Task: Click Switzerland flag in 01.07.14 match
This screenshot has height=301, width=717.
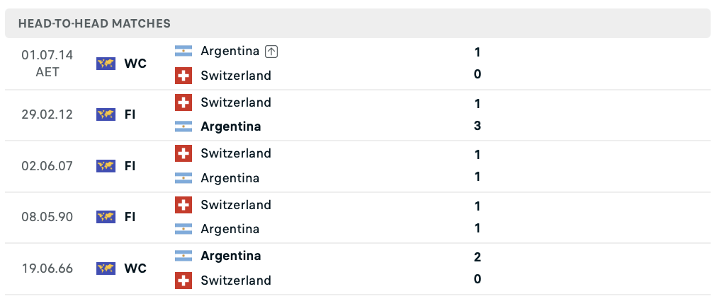Action: (x=184, y=75)
